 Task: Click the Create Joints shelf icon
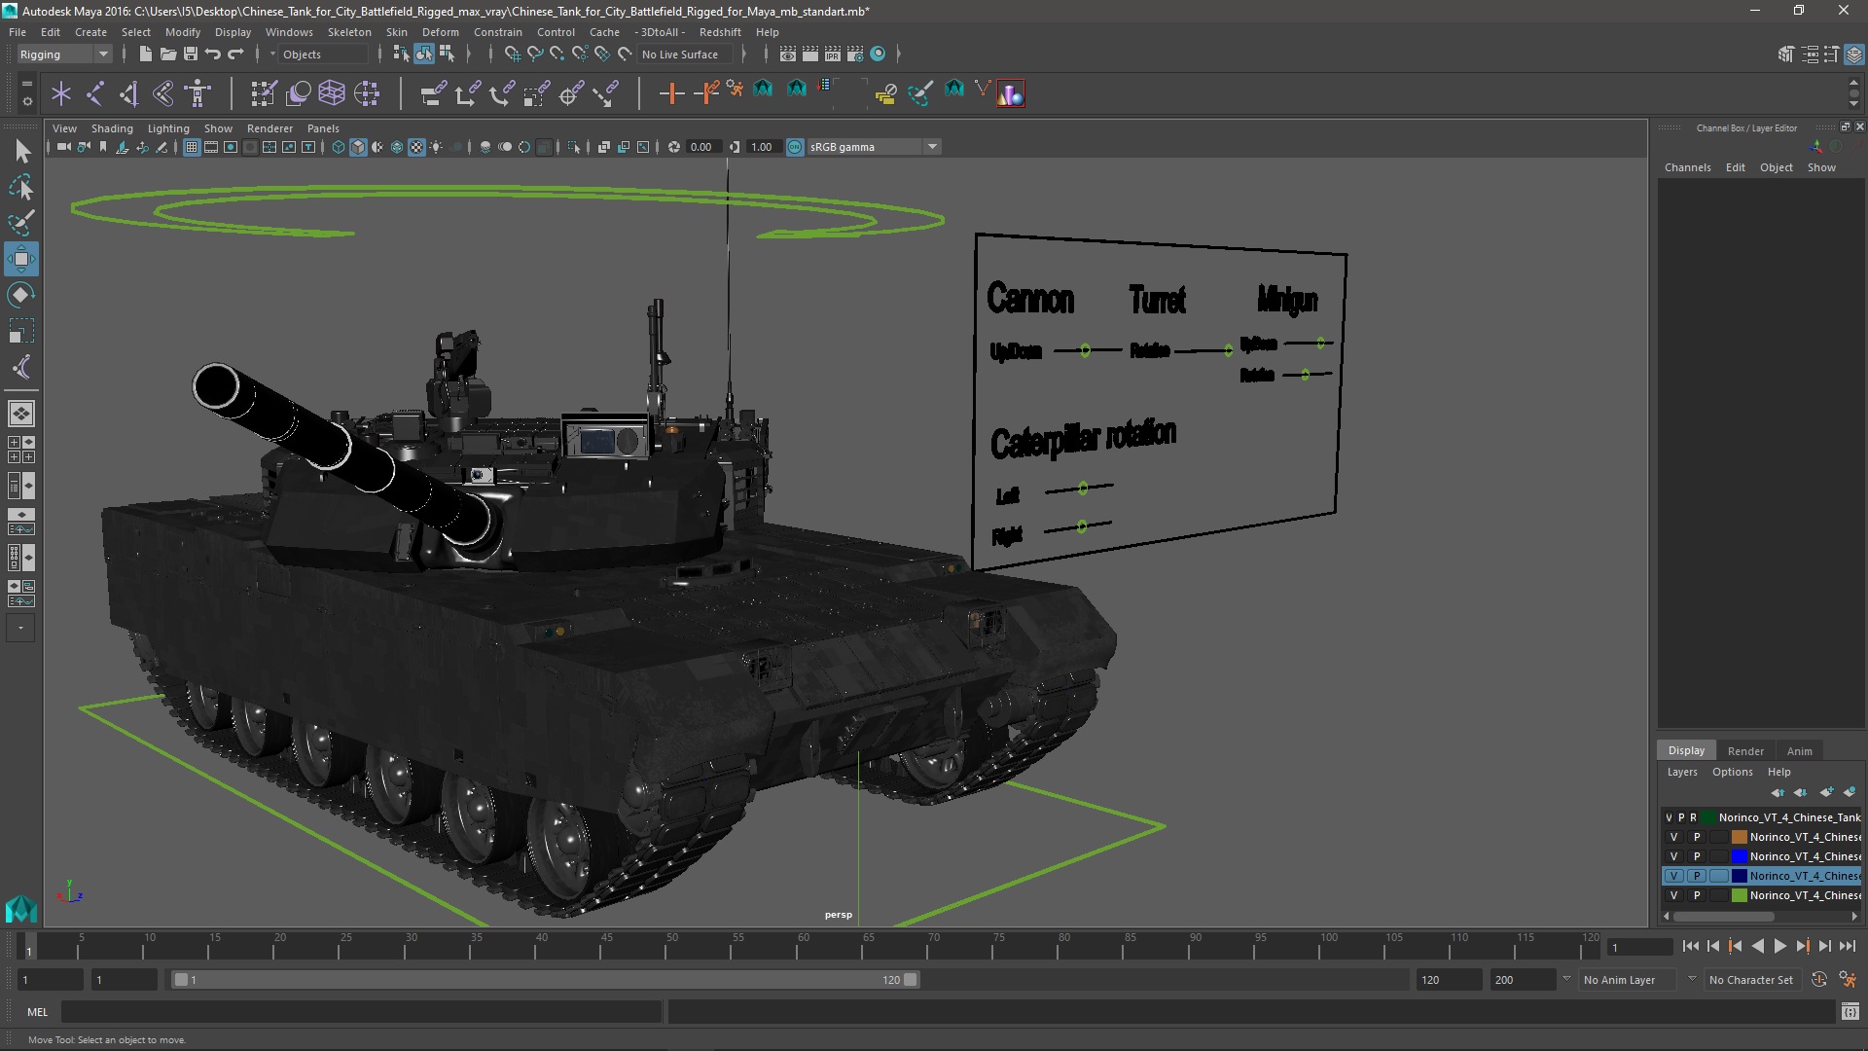pos(95,93)
